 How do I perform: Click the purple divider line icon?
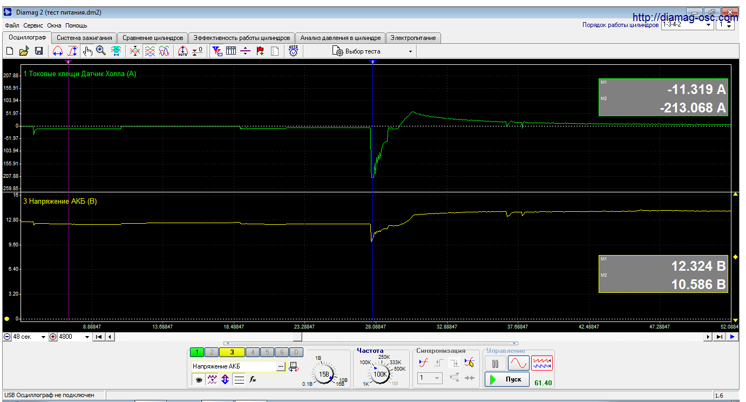[246, 51]
